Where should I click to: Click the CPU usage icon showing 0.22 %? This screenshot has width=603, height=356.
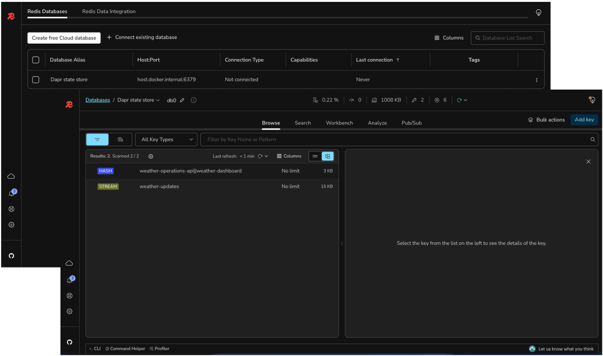coord(315,100)
